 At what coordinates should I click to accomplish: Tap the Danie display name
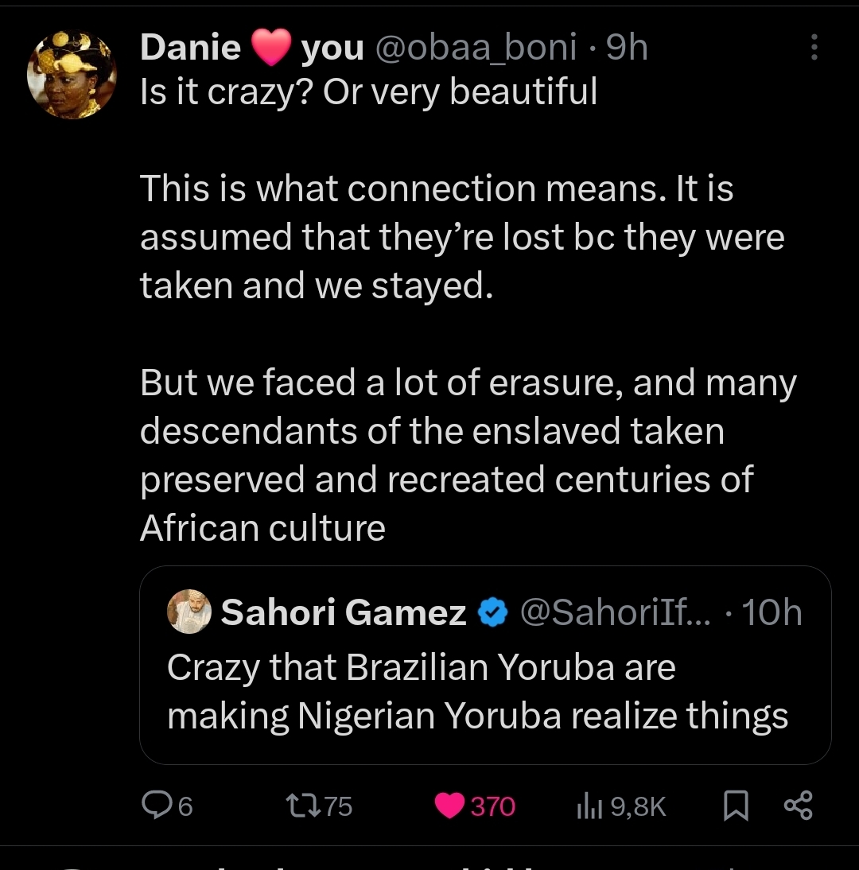[190, 49]
